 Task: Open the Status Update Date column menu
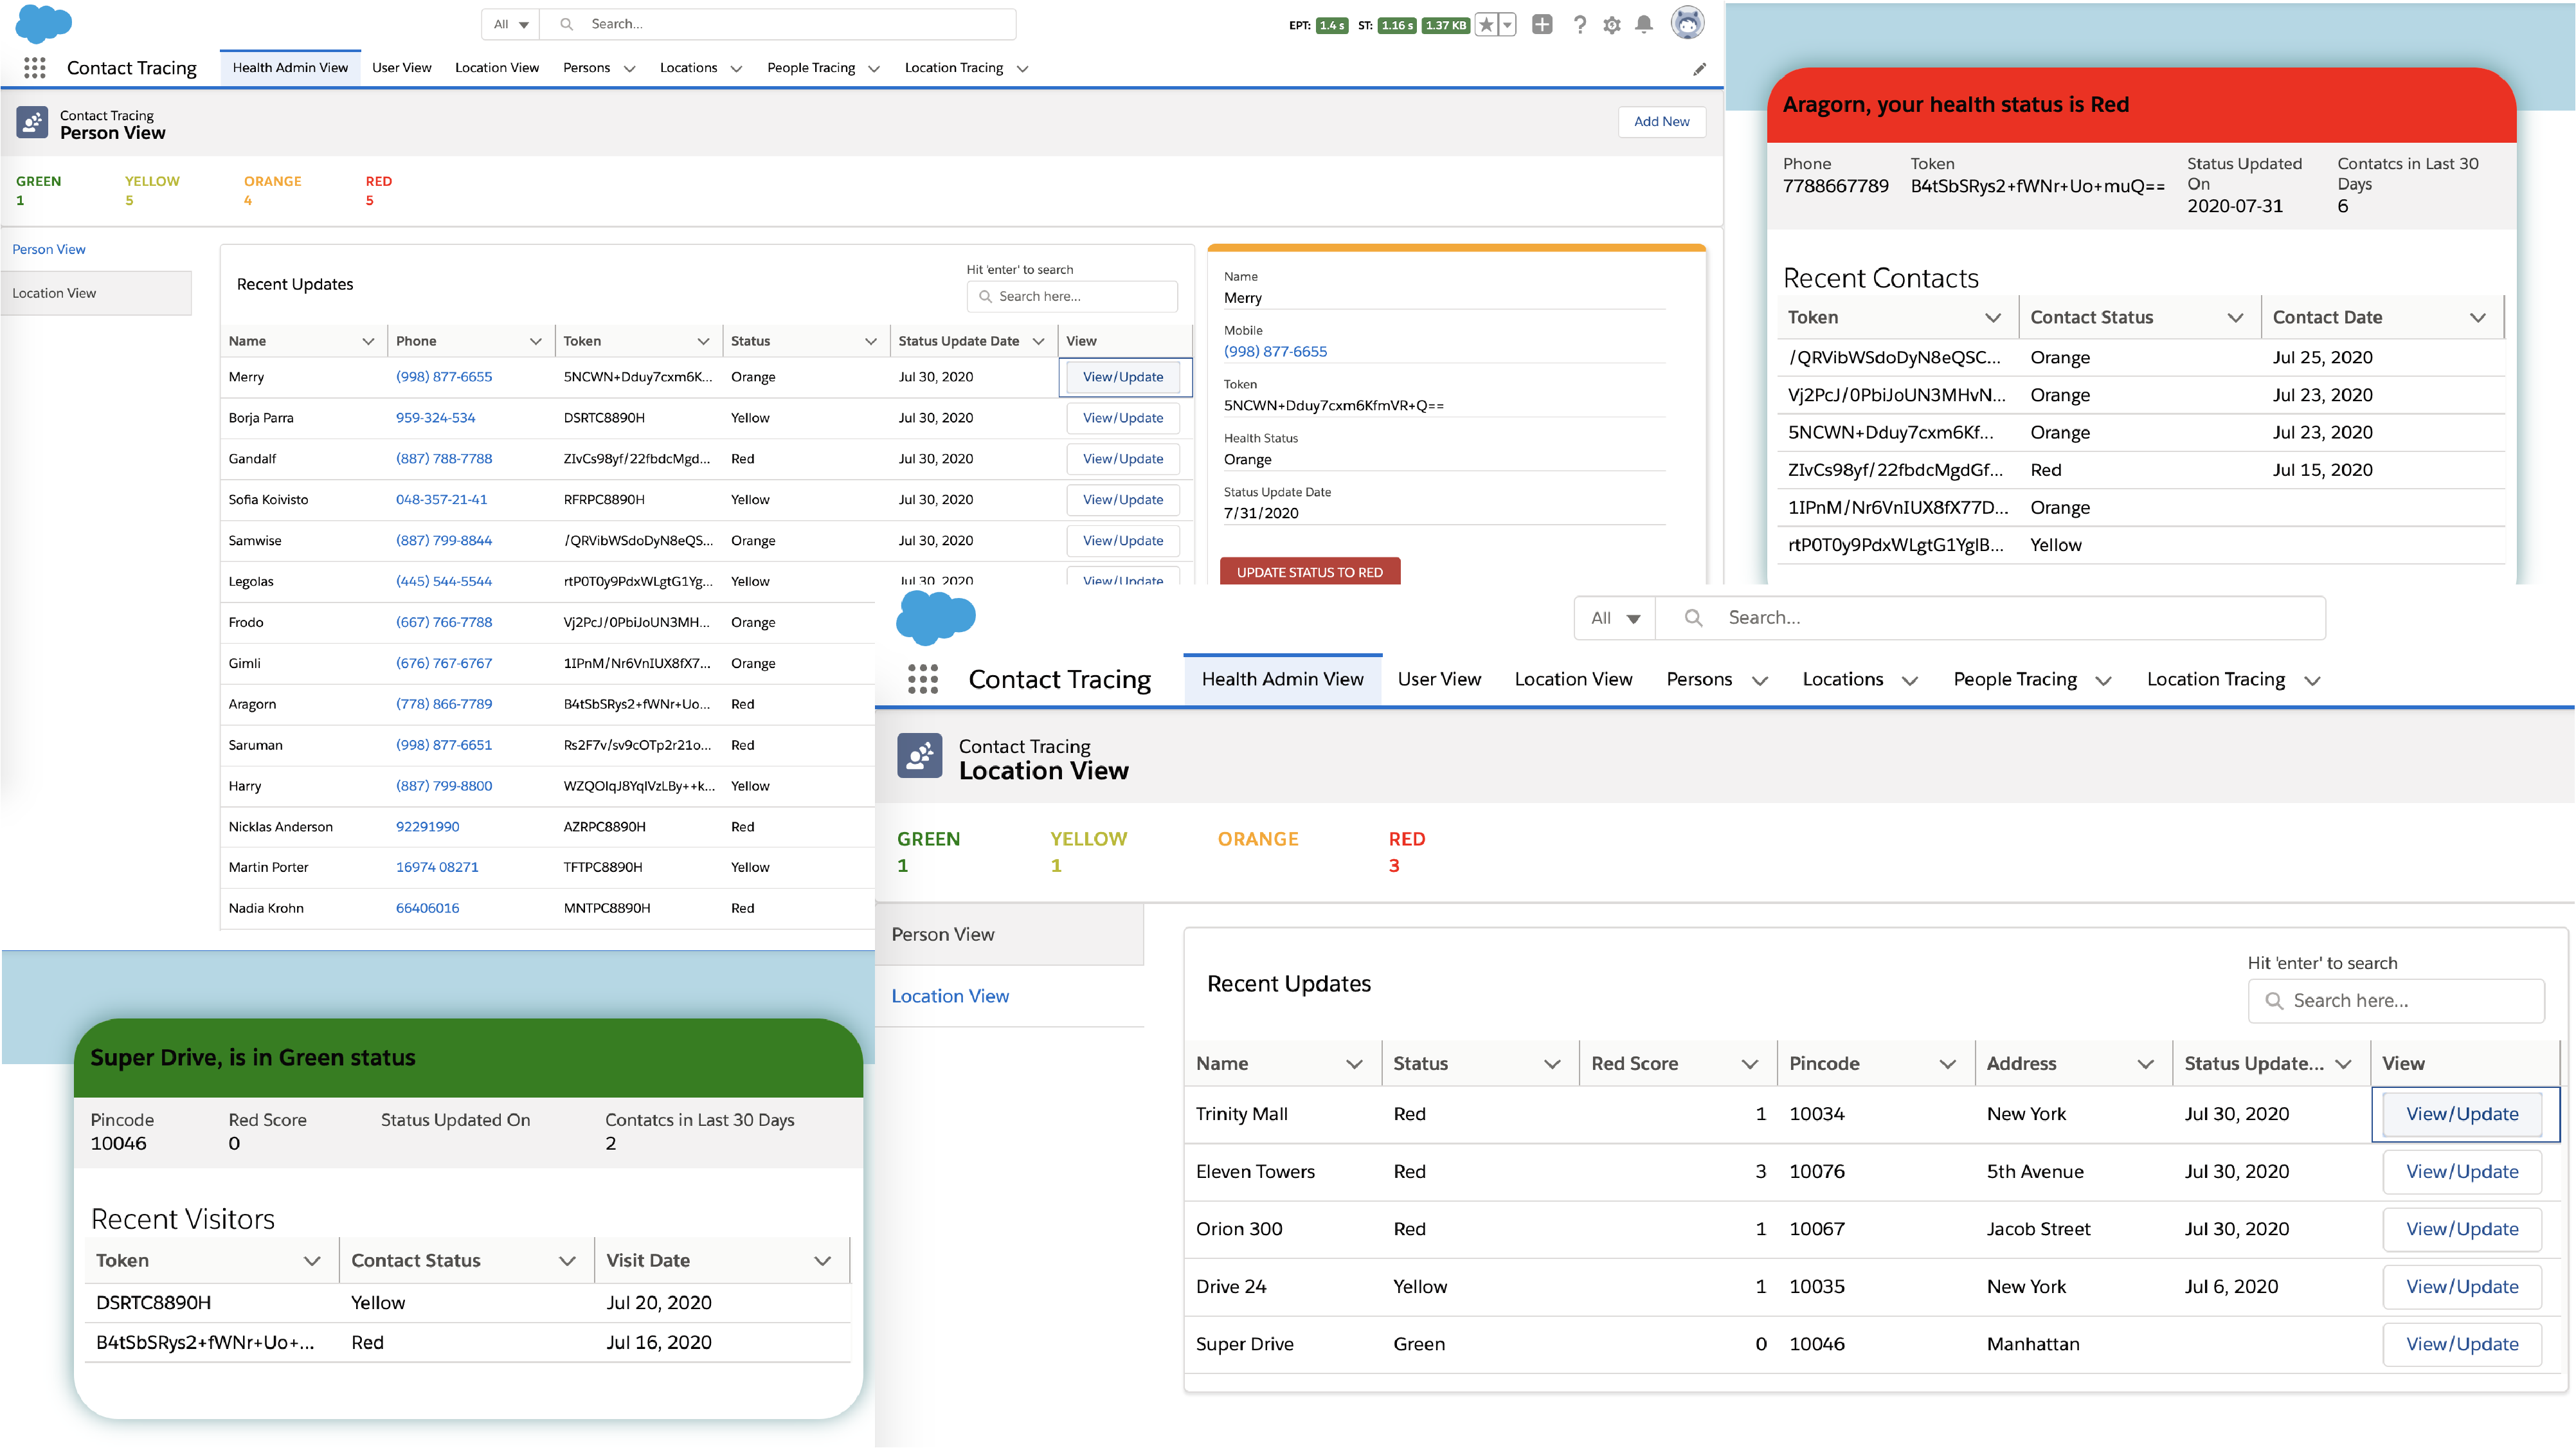[1038, 342]
